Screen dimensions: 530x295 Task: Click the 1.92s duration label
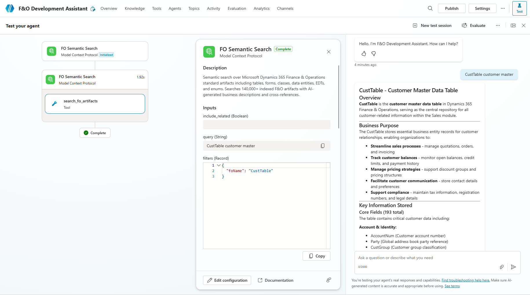(140, 77)
